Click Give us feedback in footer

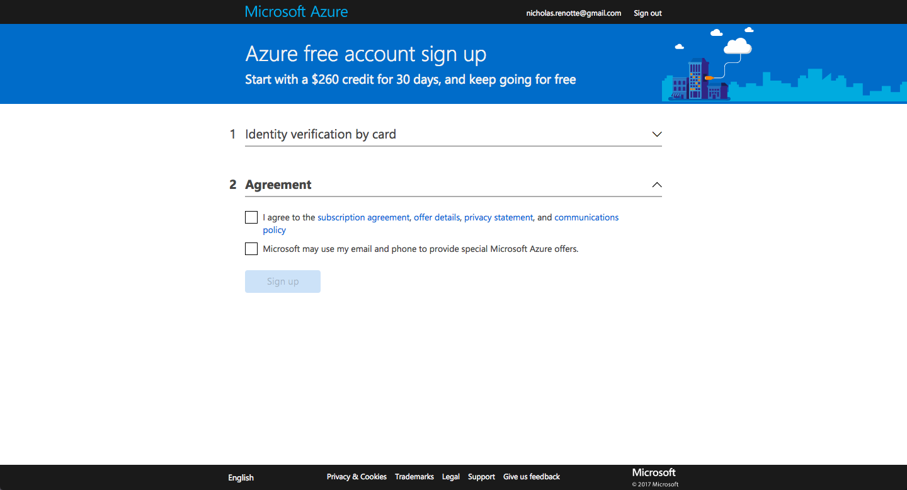click(x=532, y=477)
